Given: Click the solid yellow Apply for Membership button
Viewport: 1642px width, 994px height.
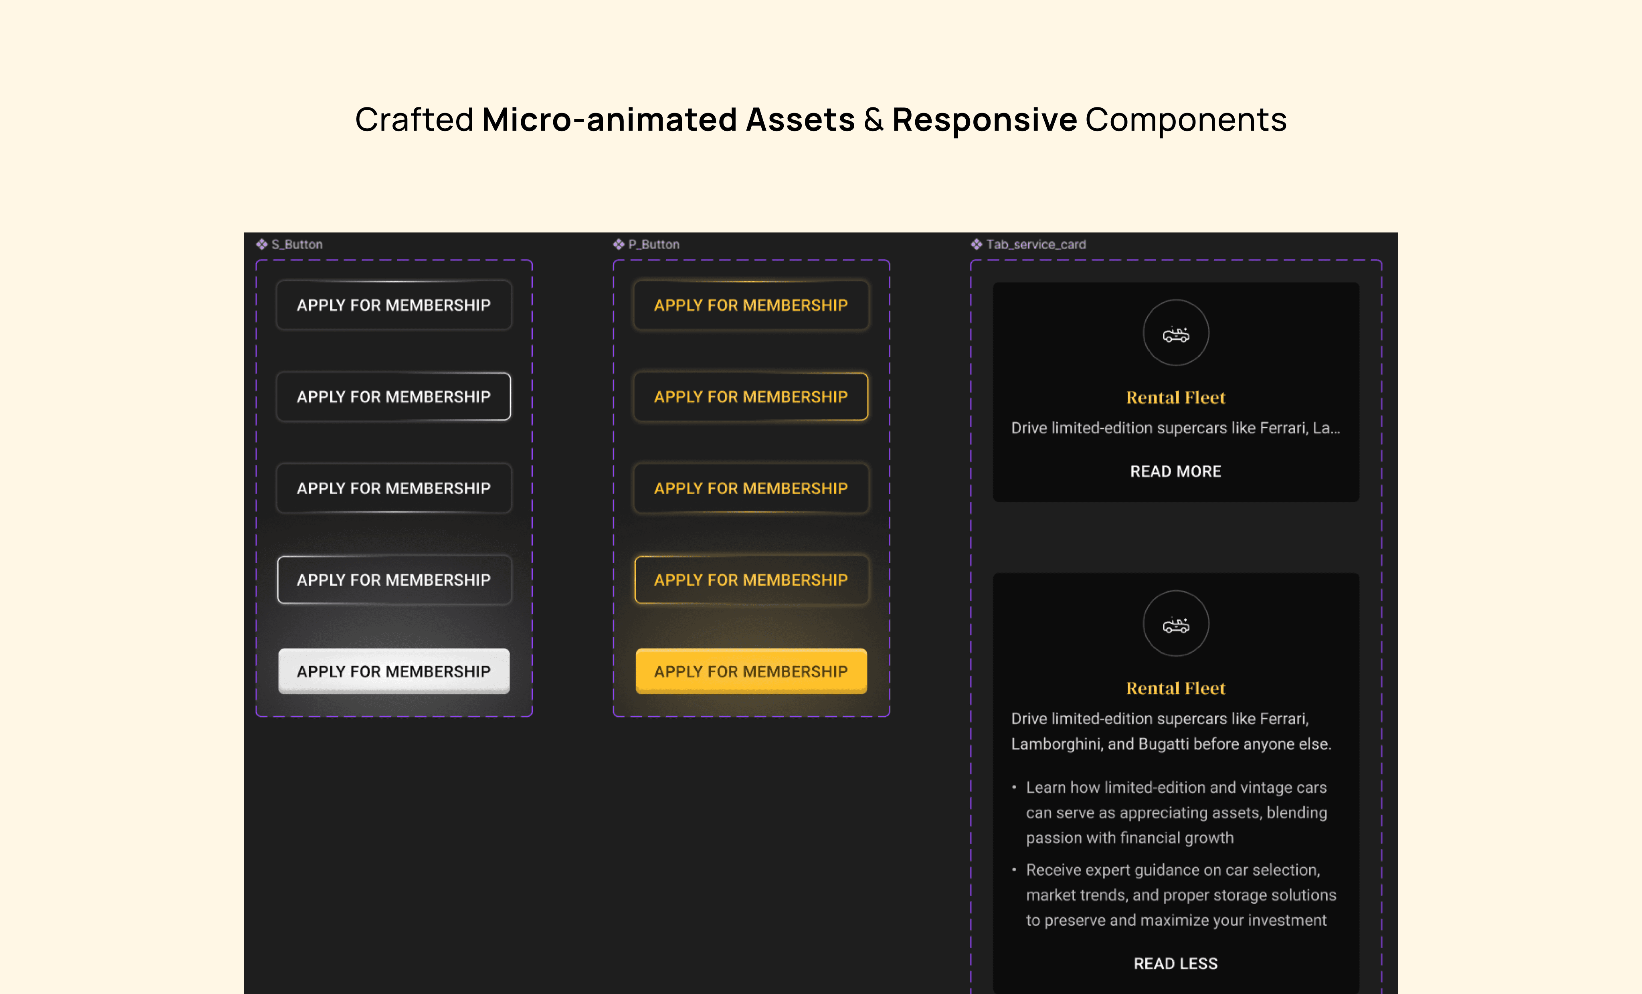Looking at the screenshot, I should tap(751, 671).
